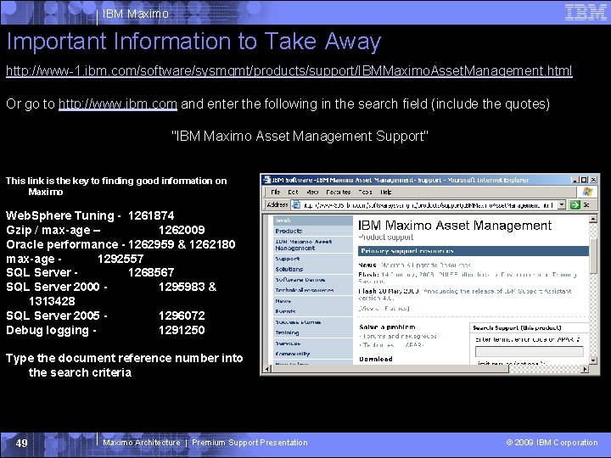
Task: Open the View all Flashes link
Action: click(384, 309)
